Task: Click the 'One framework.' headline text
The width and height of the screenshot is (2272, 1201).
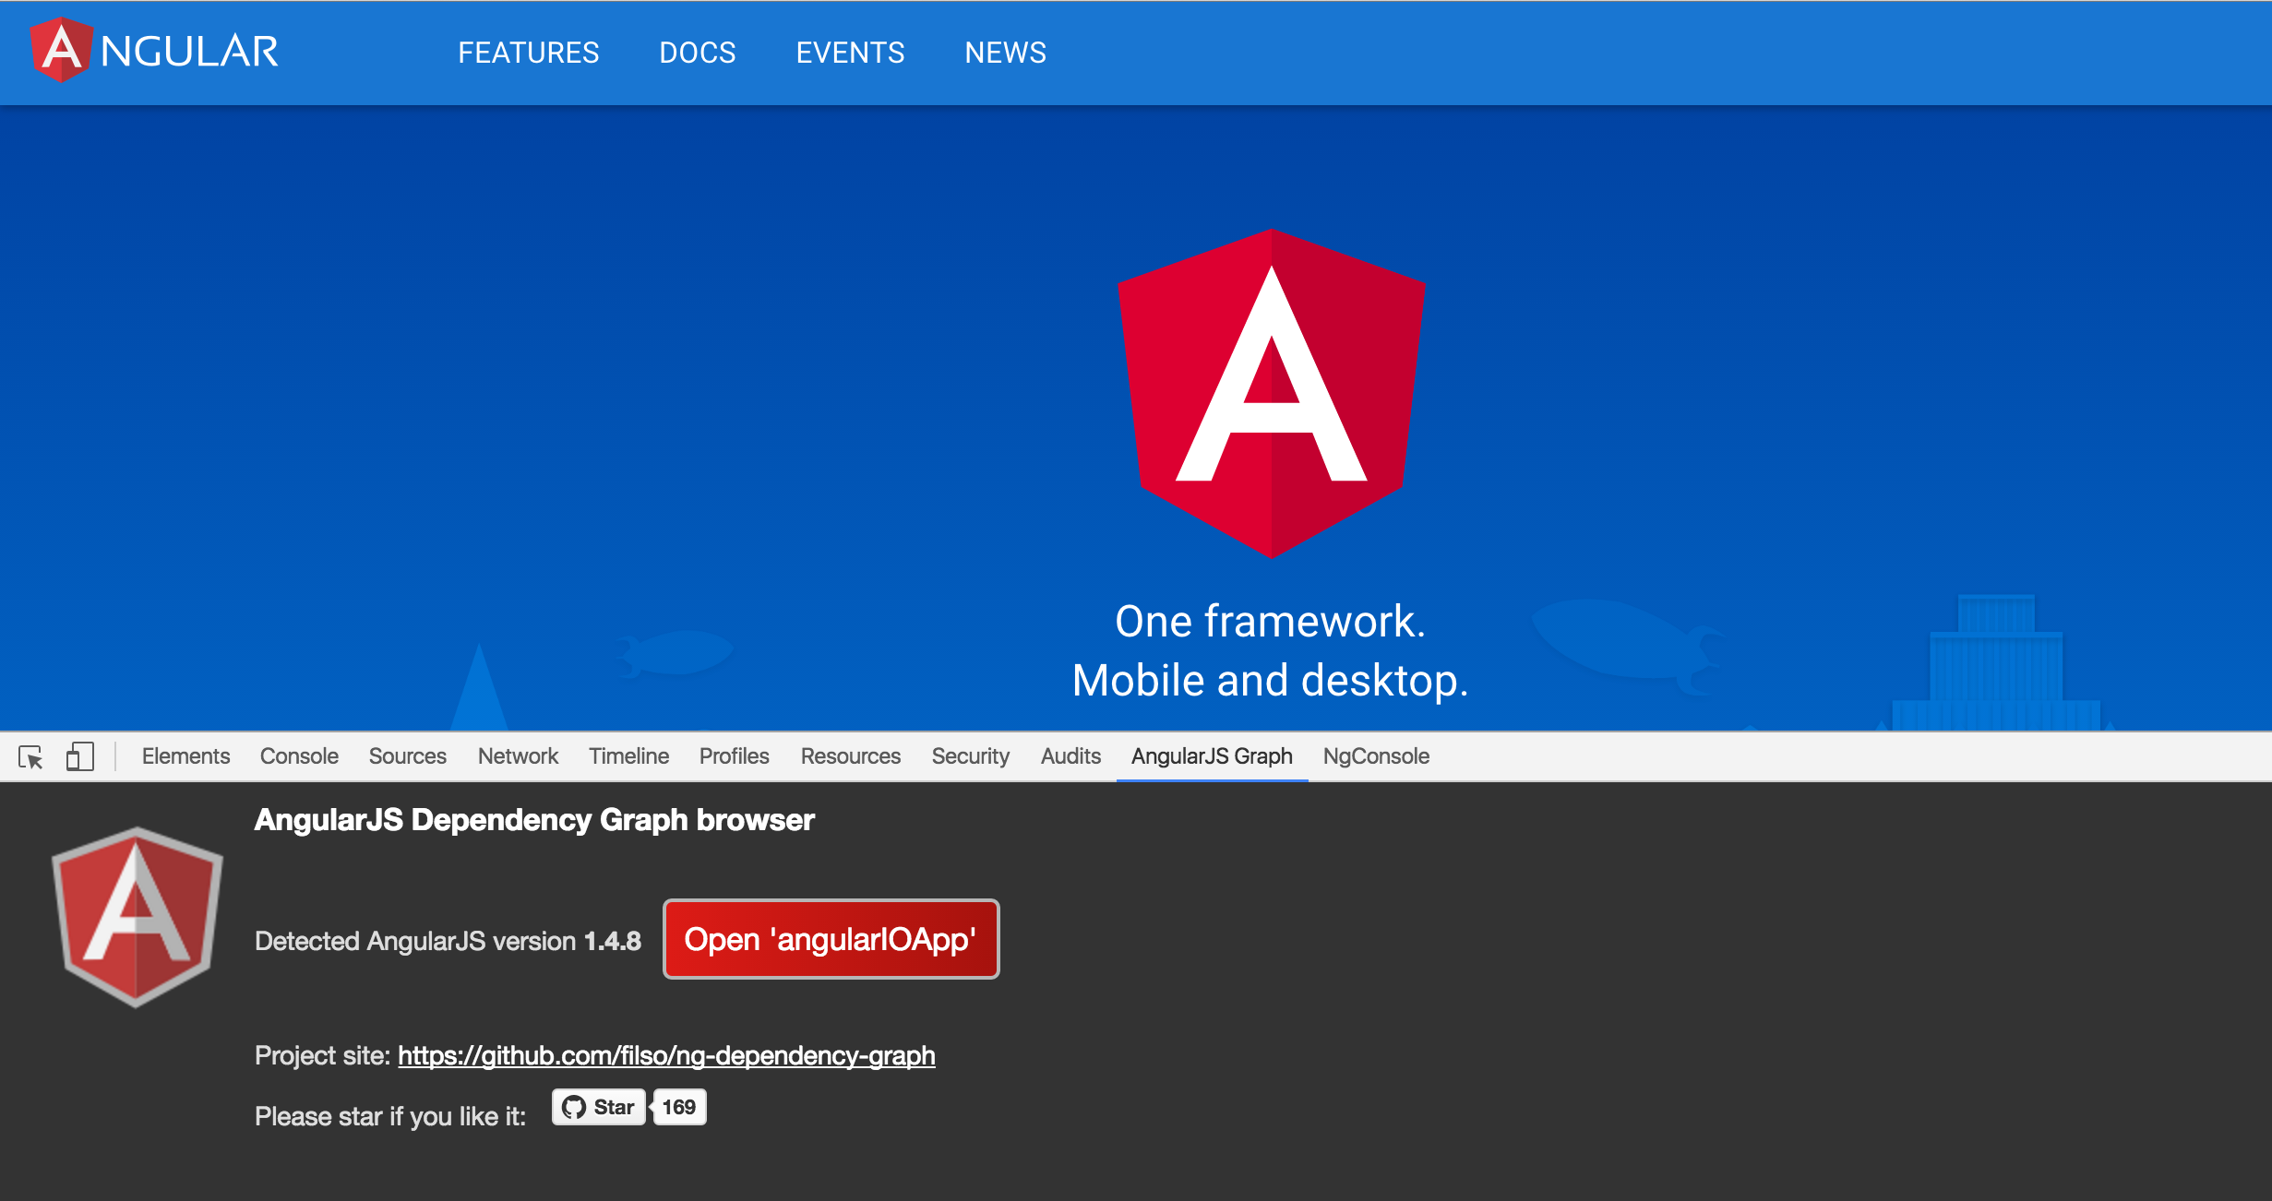Action: 1271,621
